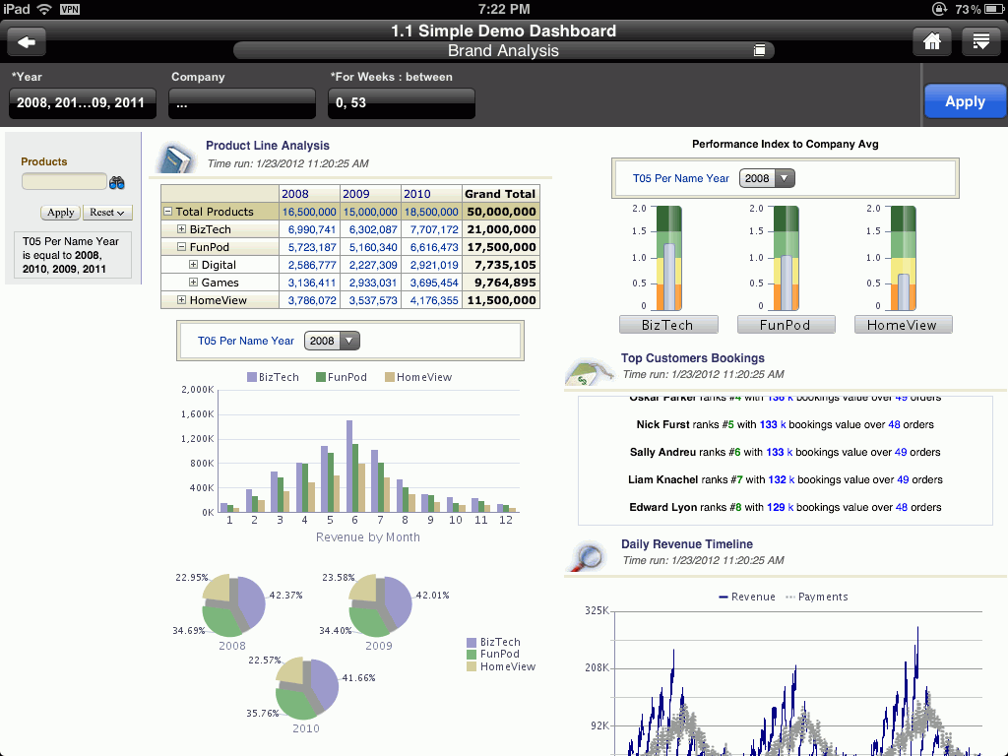Click Grand Total value 50,000,000
The width and height of the screenshot is (1008, 756).
coord(501,212)
